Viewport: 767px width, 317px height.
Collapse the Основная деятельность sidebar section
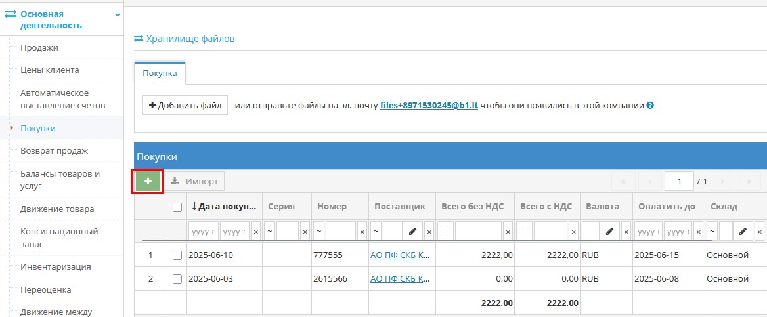117,14
